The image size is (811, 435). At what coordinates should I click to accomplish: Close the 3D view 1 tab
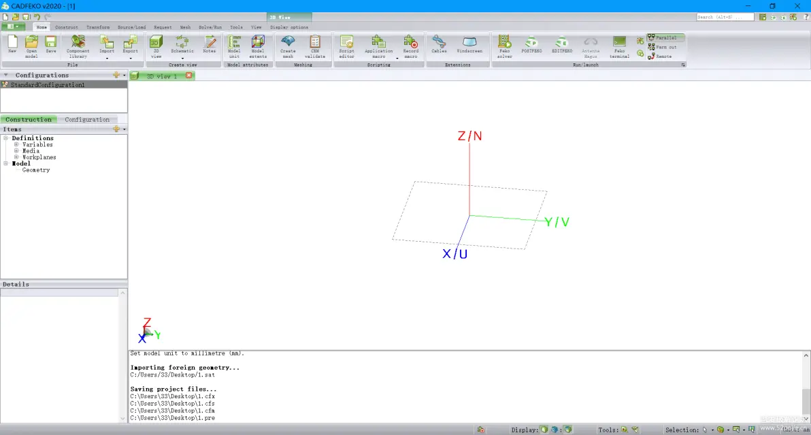[x=188, y=76]
